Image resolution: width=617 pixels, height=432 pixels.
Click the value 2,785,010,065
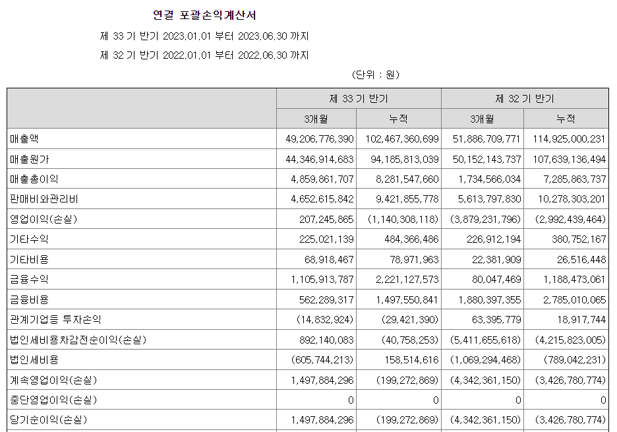[575, 299]
